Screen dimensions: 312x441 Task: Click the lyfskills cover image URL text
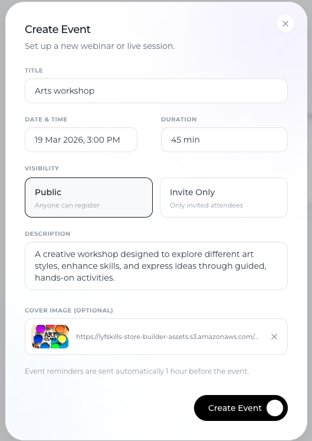pyautogui.click(x=167, y=337)
